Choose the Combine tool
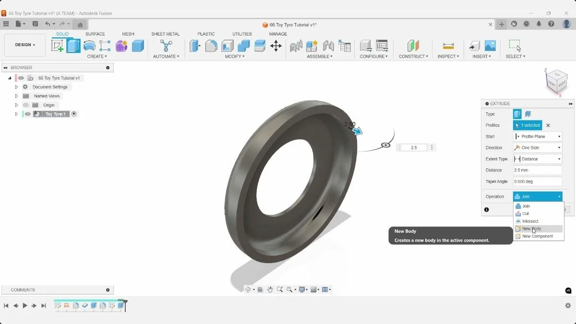The width and height of the screenshot is (576, 324). (244, 46)
